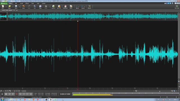Click the overview waveform thumbnail at left
Image resolution: width=180 pixels, height=101 pixels.
point(3,16)
